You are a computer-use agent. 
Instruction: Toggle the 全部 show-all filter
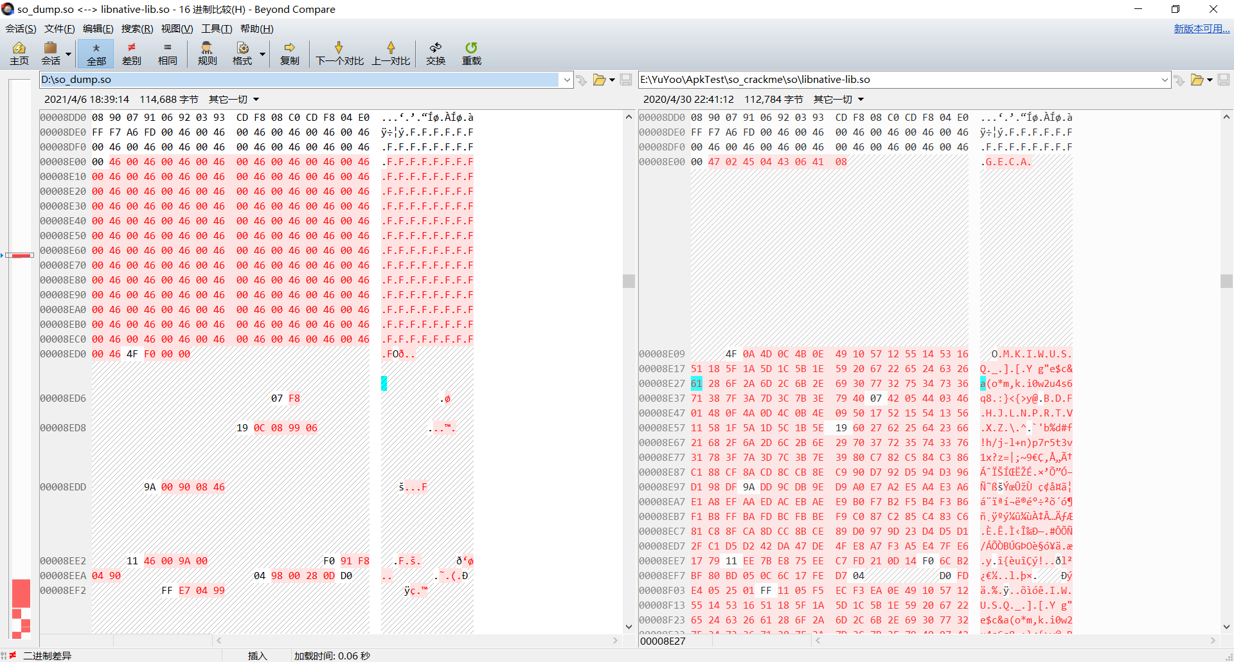[96, 53]
